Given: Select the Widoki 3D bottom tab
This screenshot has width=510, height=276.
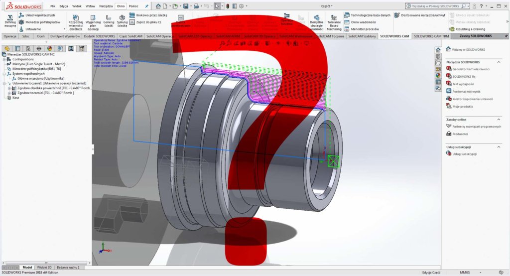Looking at the screenshot, I should coord(44,268).
